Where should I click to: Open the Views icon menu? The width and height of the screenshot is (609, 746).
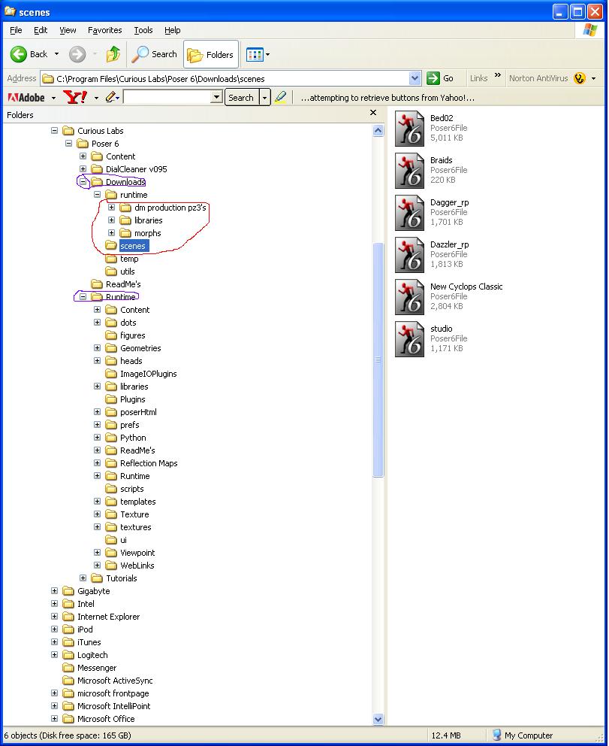coord(255,55)
